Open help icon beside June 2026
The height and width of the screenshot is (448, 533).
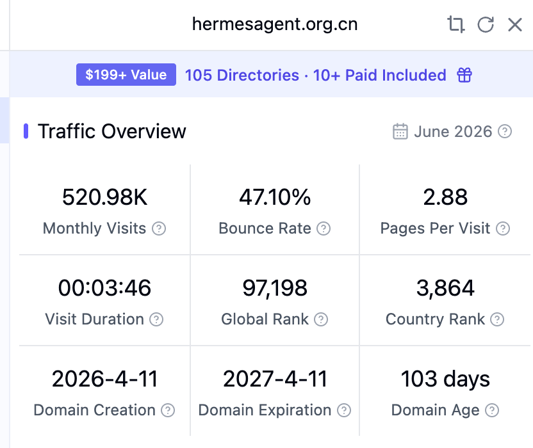(x=505, y=131)
